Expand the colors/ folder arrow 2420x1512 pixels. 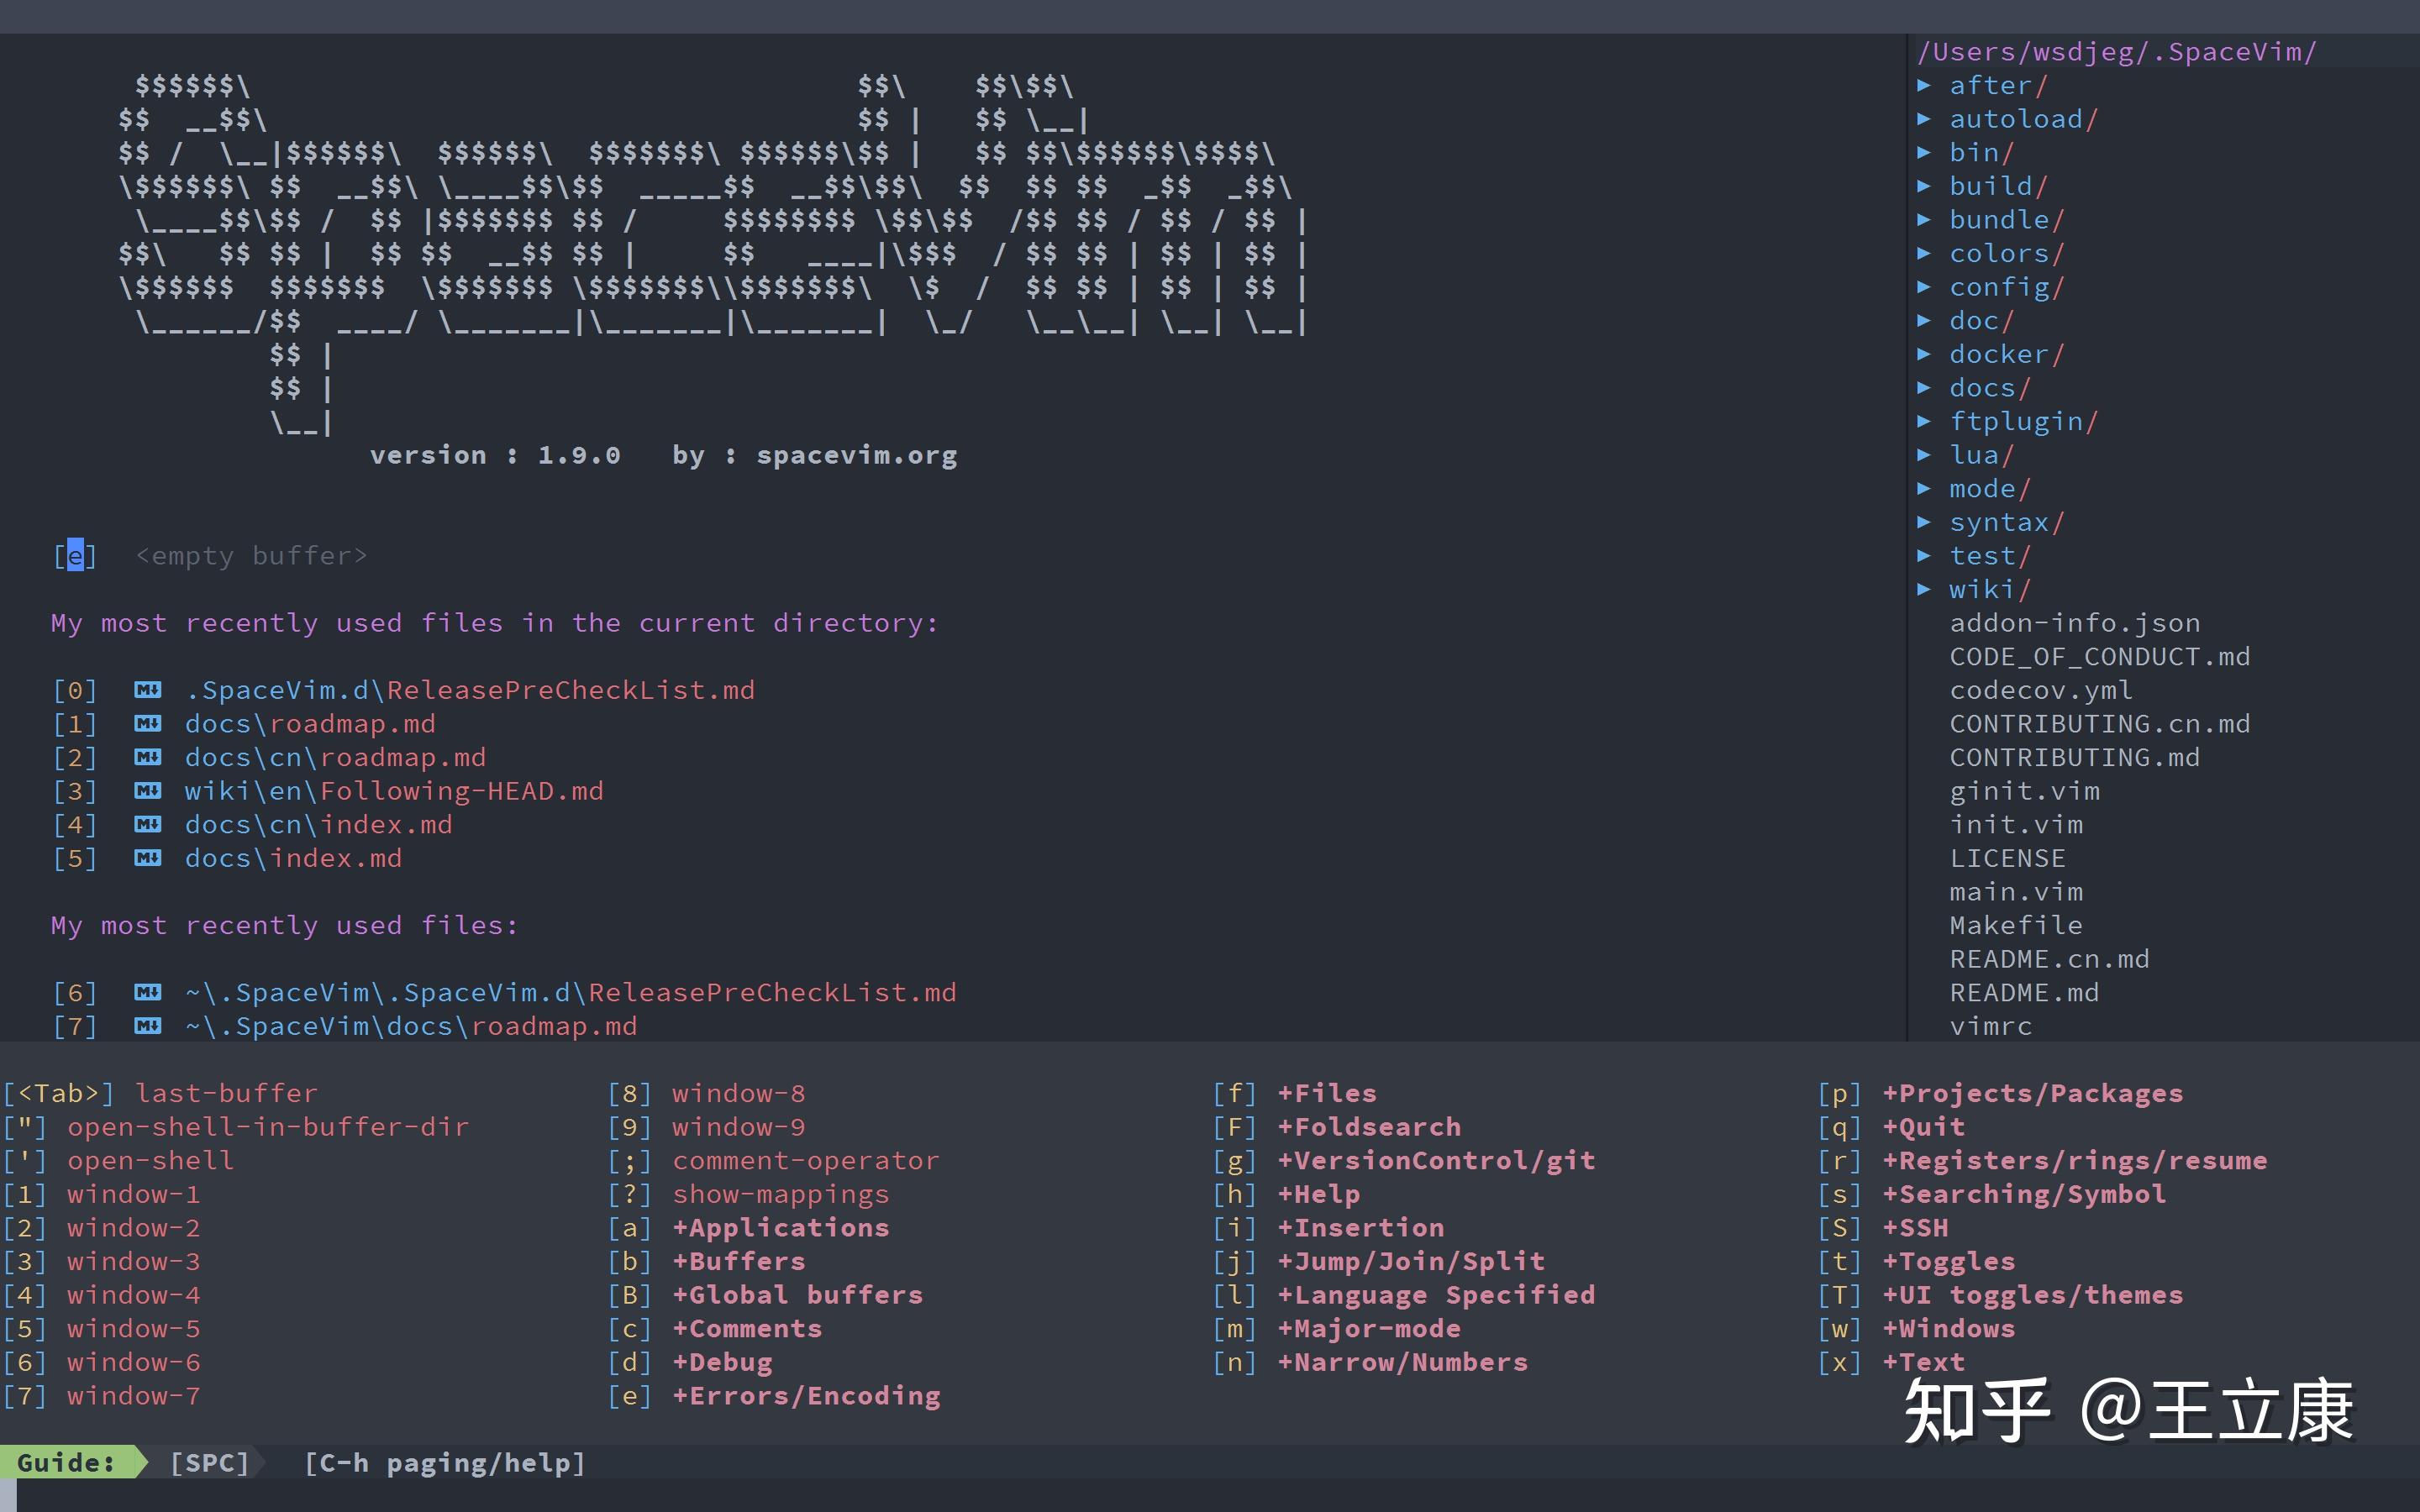tap(1924, 254)
